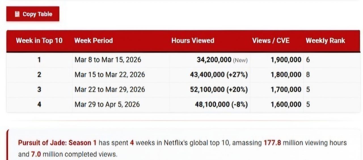The height and width of the screenshot is (160, 363).
Task: Click the Week in Top 10 header
Action: 39,40
